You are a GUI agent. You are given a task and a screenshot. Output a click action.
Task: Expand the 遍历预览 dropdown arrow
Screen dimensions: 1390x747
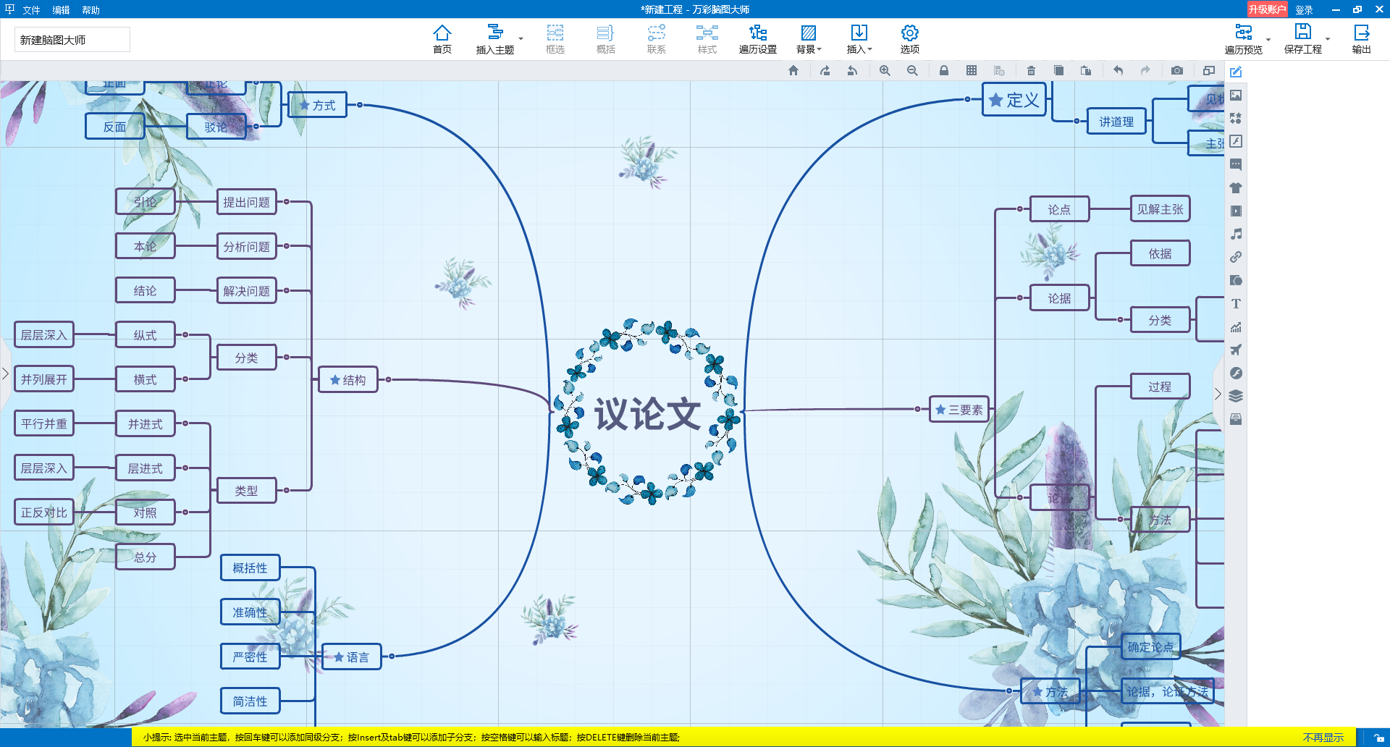pyautogui.click(x=1268, y=39)
